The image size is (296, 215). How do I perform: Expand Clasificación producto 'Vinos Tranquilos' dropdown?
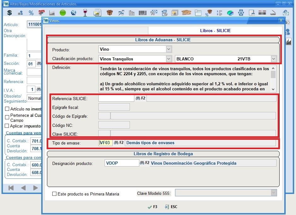tap(169, 59)
